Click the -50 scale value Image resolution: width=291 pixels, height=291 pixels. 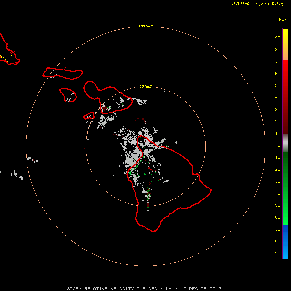[x=276, y=205]
